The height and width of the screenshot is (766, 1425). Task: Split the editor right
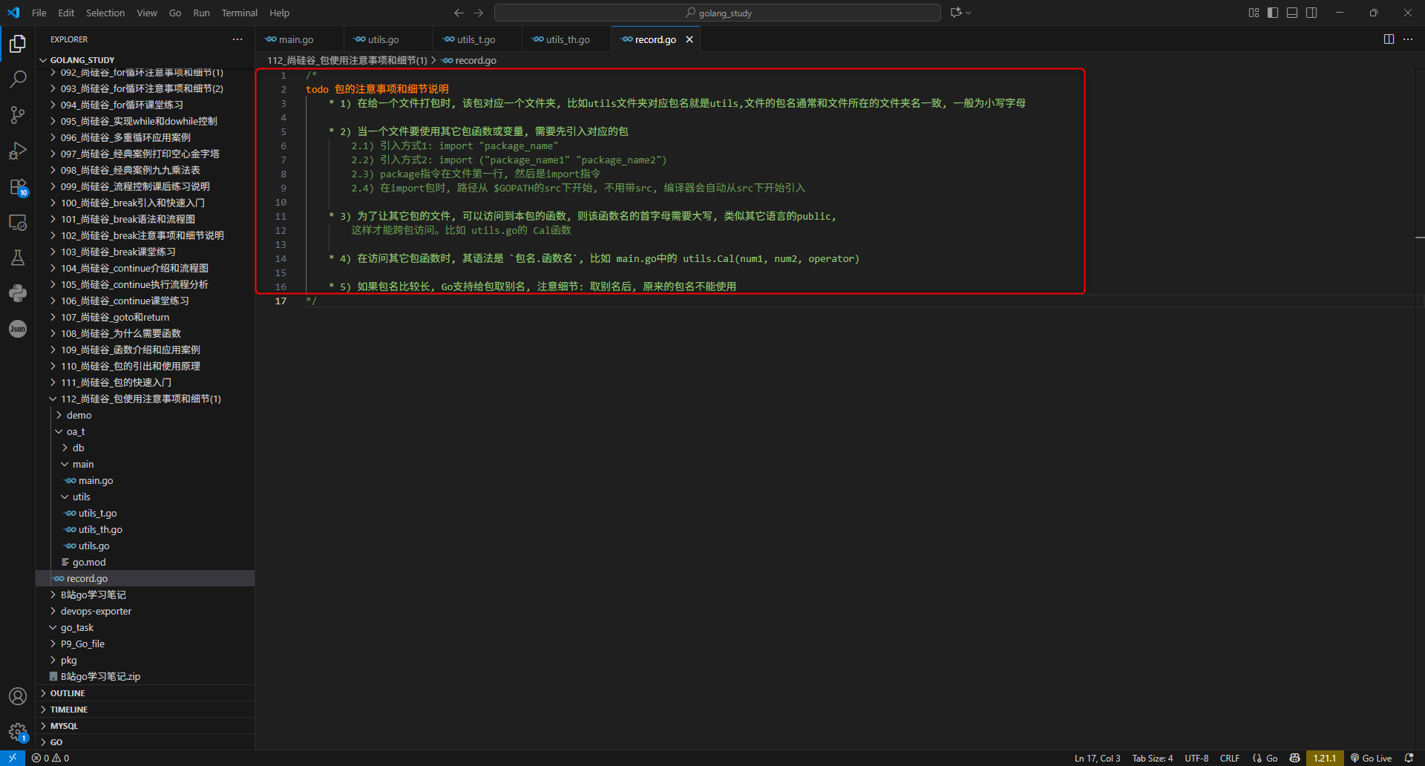[x=1389, y=39]
